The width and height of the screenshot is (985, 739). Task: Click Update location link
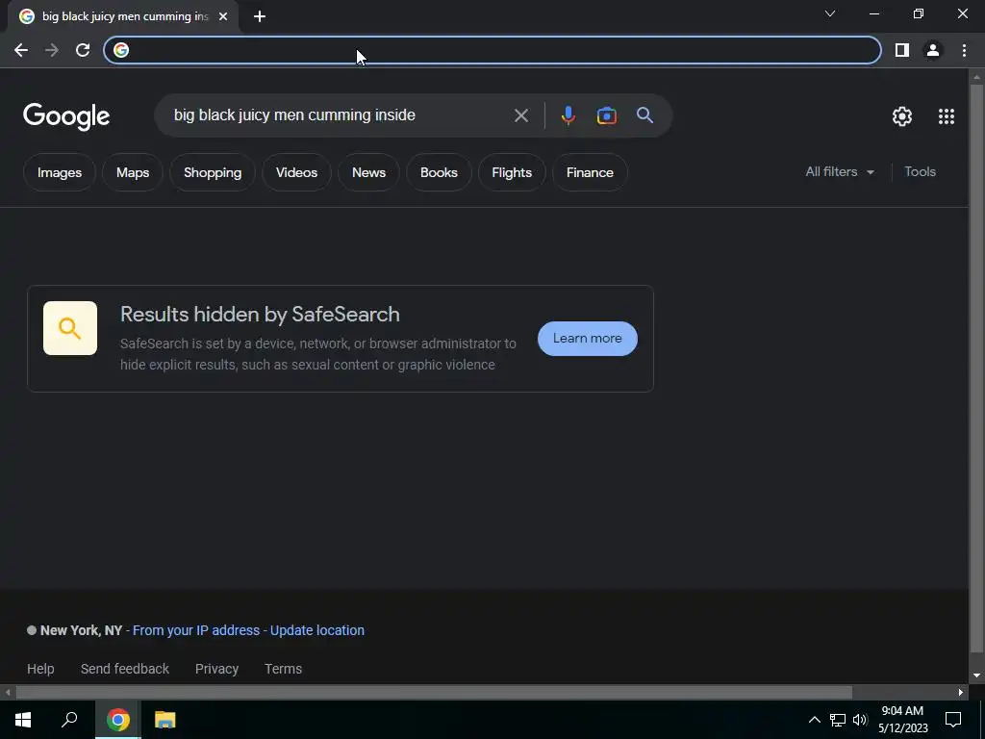click(317, 630)
